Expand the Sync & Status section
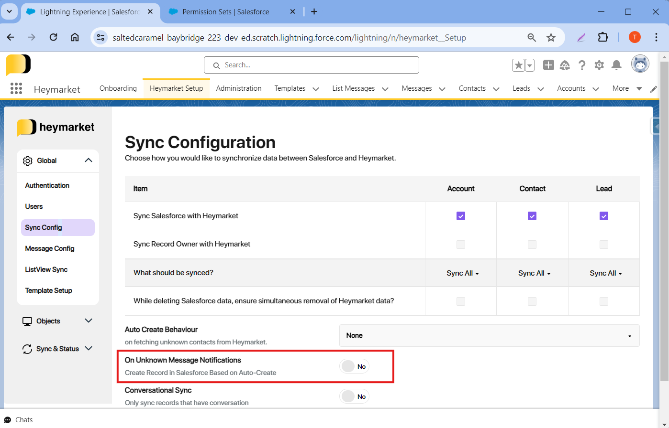669x428 pixels. 89,348
